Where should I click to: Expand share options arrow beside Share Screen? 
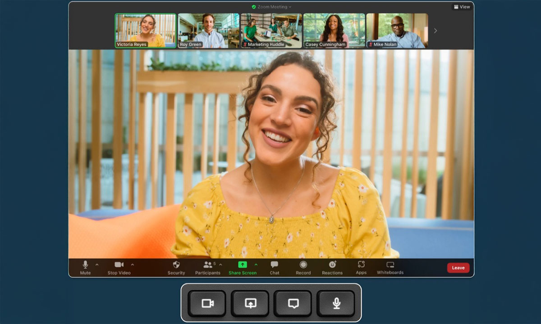(x=256, y=265)
